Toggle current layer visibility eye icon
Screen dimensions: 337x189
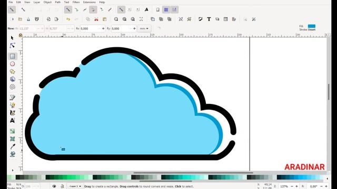click(54, 186)
